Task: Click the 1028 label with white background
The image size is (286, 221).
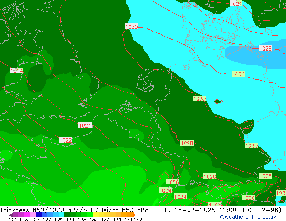Action: click(x=265, y=48)
